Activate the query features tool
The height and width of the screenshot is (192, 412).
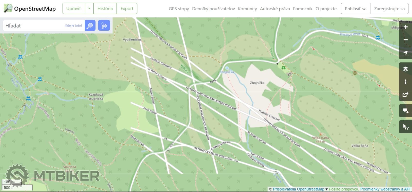coord(406,127)
